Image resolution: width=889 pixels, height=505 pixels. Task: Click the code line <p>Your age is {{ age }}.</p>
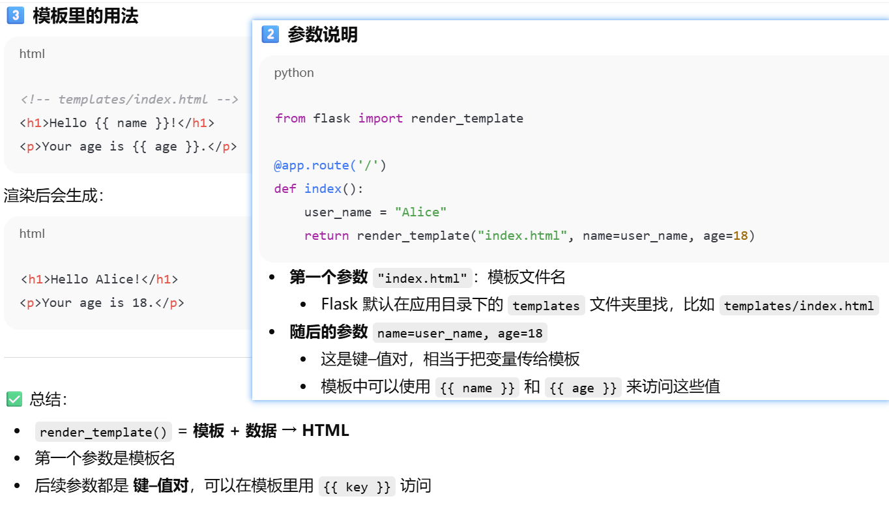128,146
